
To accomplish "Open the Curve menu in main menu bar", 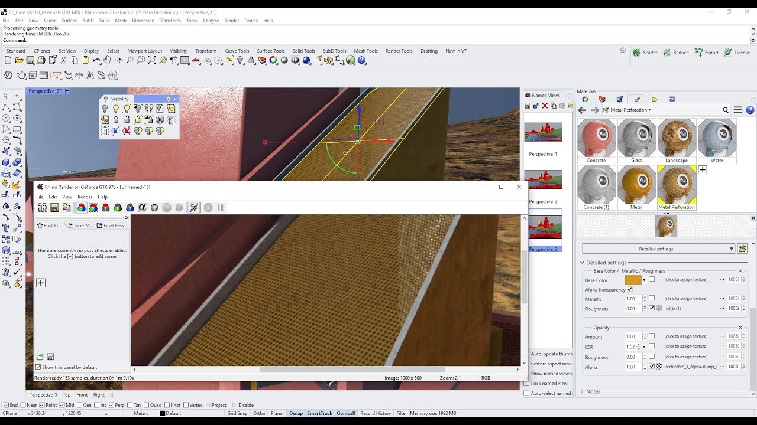I will 50,21.
